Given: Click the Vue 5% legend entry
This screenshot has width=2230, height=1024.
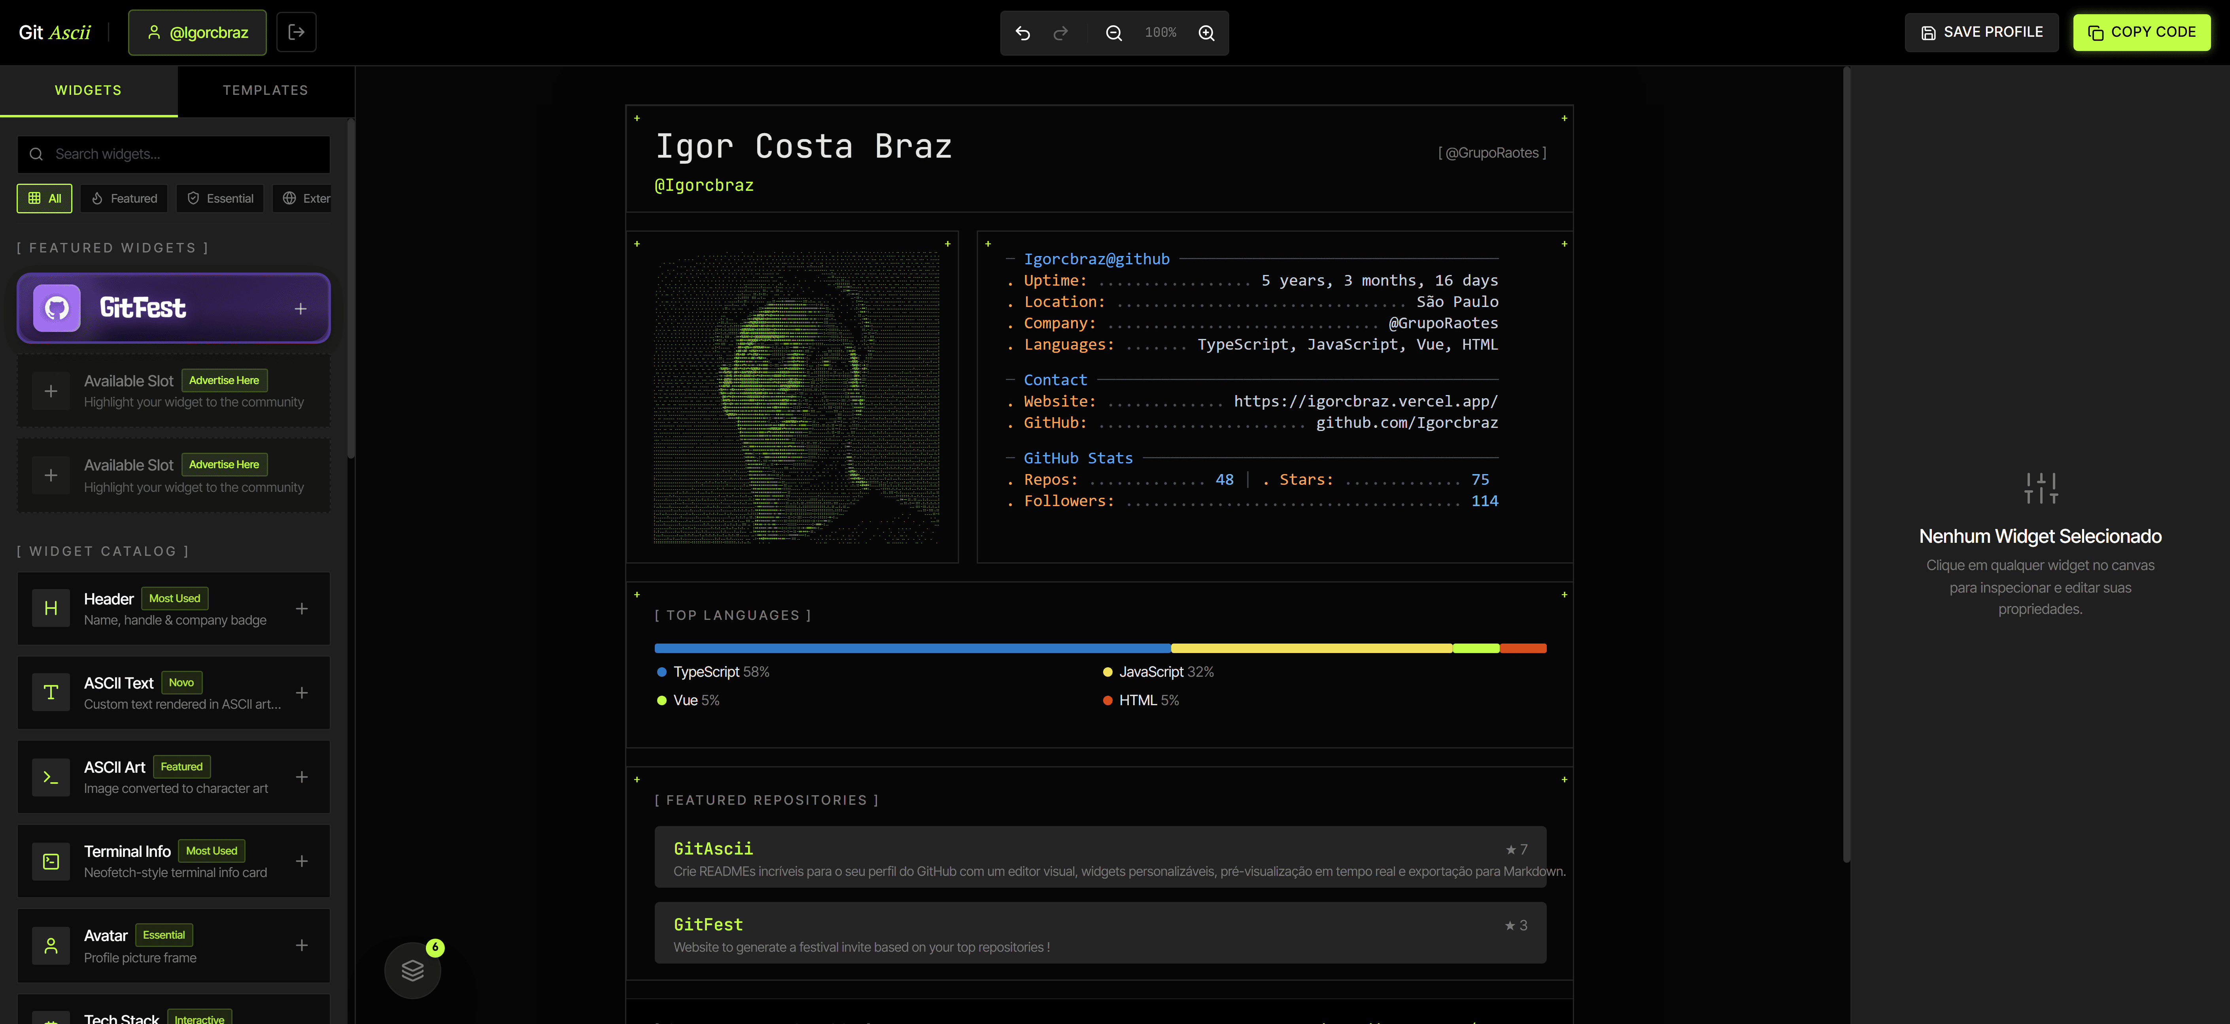Looking at the screenshot, I should (688, 700).
